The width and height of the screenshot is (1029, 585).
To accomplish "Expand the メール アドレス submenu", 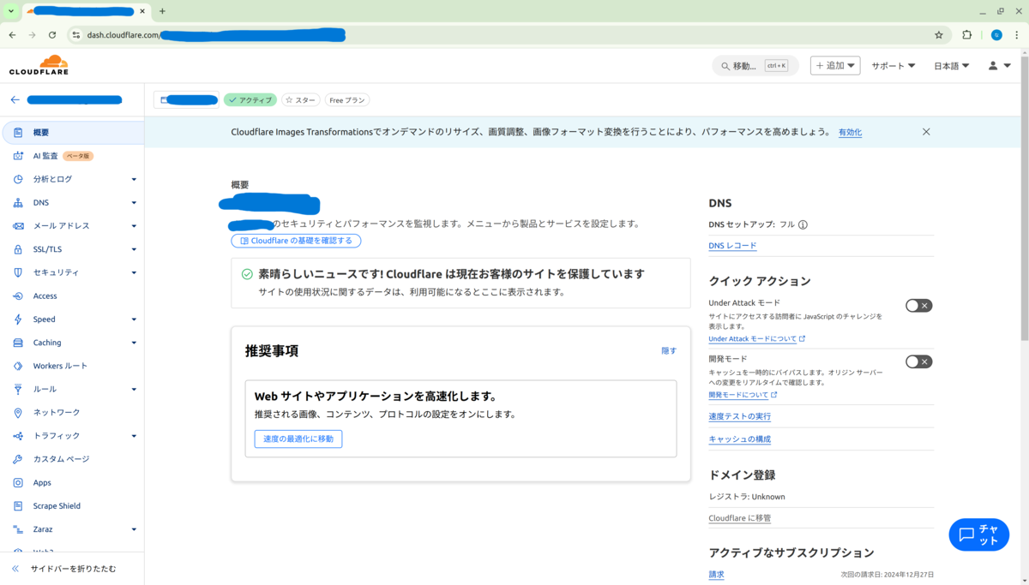I will point(134,226).
